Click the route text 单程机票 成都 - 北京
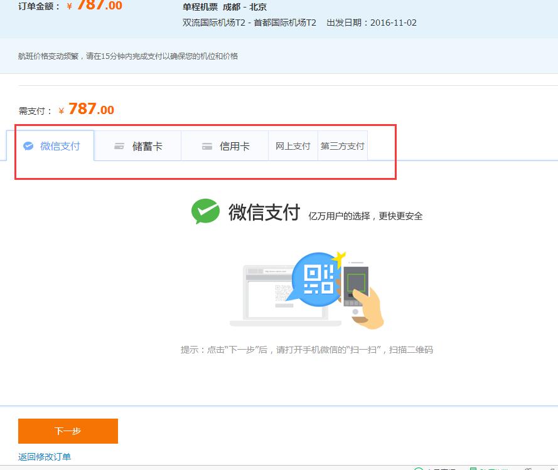 (x=225, y=7)
